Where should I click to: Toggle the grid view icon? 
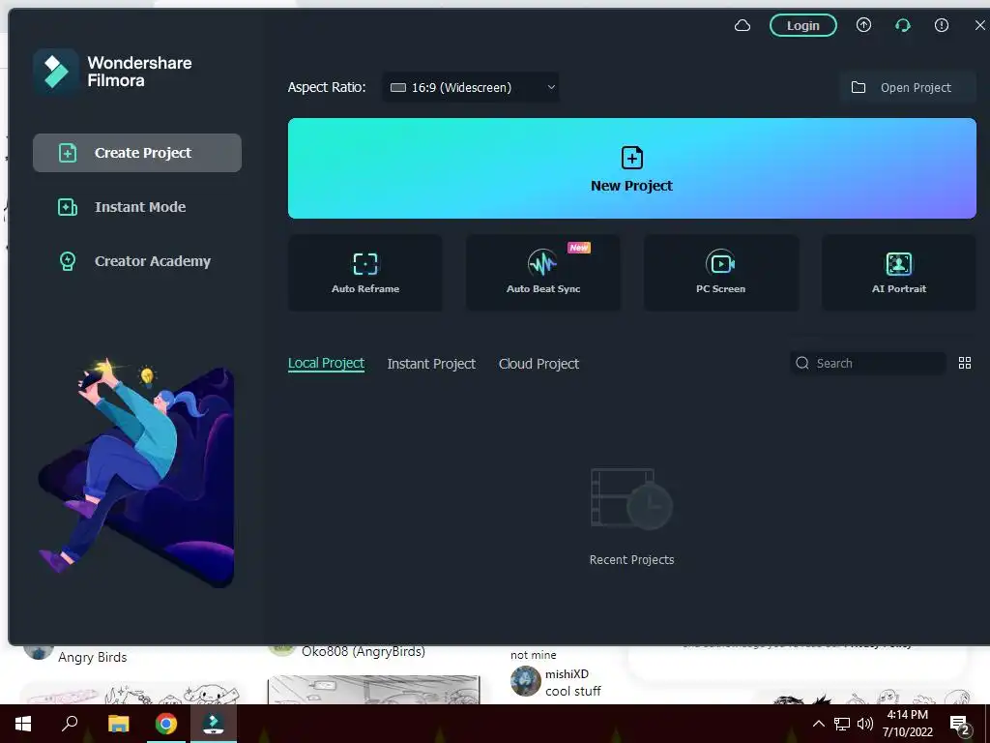pyautogui.click(x=965, y=364)
